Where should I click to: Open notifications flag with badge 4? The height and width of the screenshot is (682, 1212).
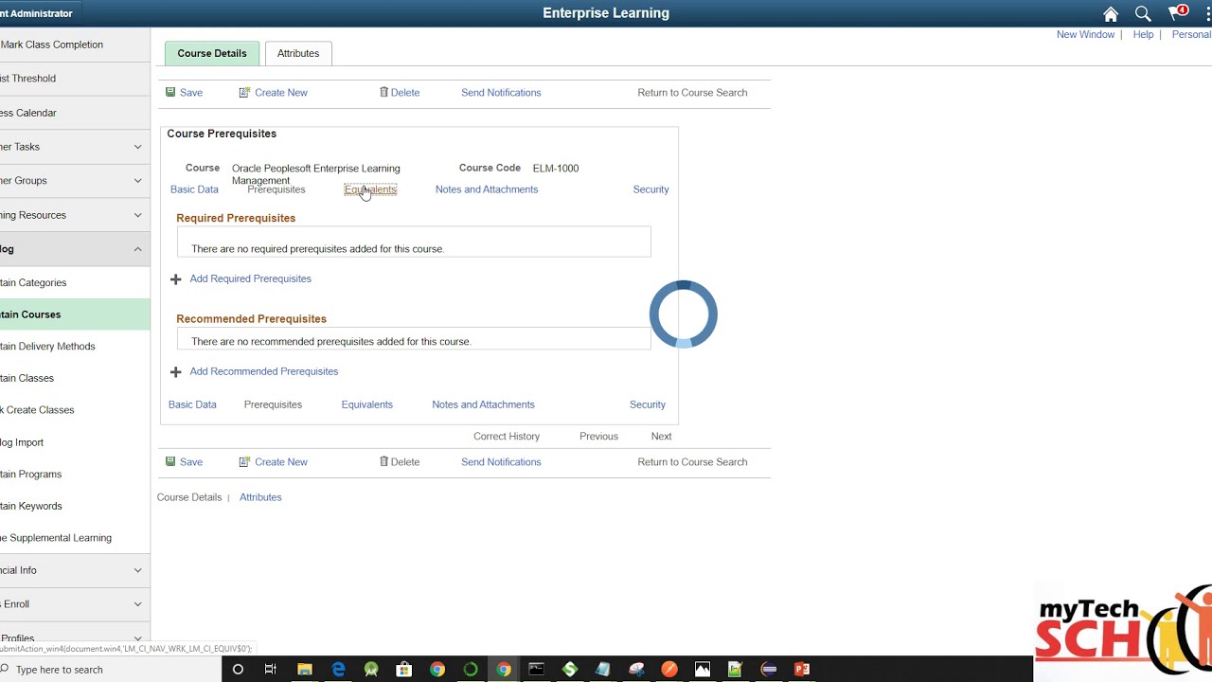coord(1178,12)
